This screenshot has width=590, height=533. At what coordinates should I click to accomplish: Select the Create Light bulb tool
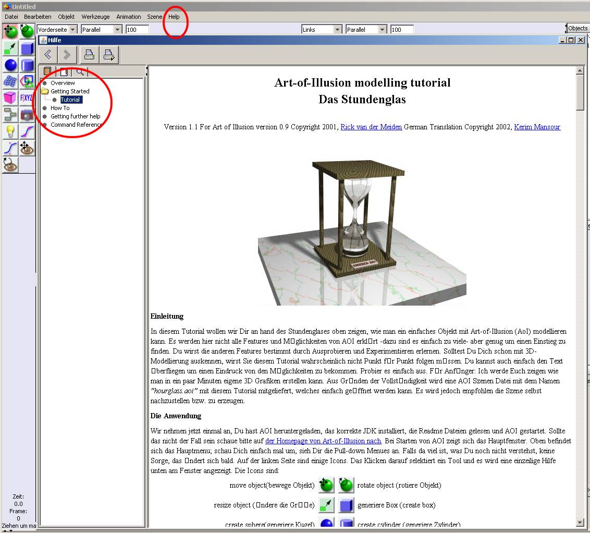[x=10, y=131]
